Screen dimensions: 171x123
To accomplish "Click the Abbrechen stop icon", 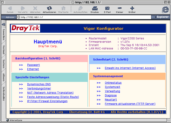I will 35,8.
